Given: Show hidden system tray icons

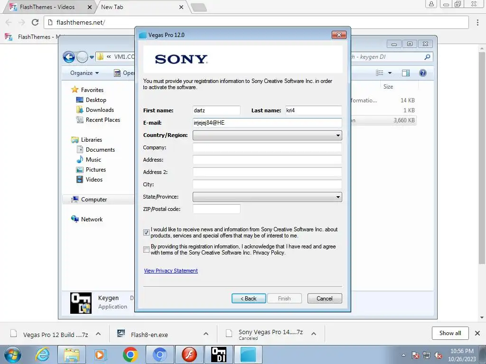Looking at the screenshot, I should click(x=403, y=355).
